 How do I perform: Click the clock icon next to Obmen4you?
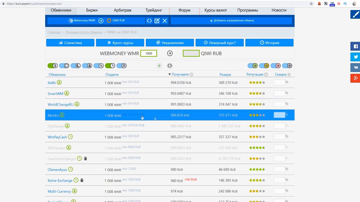71,169
